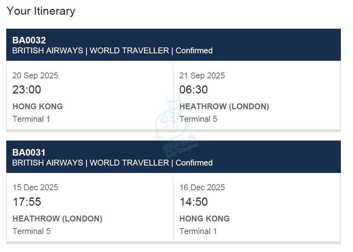Click HEATHROW (LONDON) origin of flight BA0031
Image resolution: width=353 pixels, height=252 pixels.
tap(57, 219)
